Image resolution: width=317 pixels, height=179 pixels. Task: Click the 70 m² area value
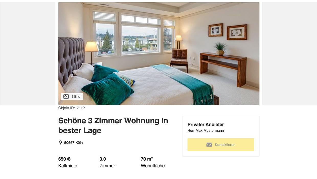pyautogui.click(x=147, y=159)
